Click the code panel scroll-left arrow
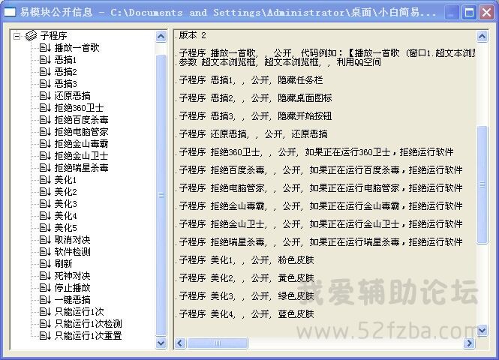499x360 pixels. [180, 343]
